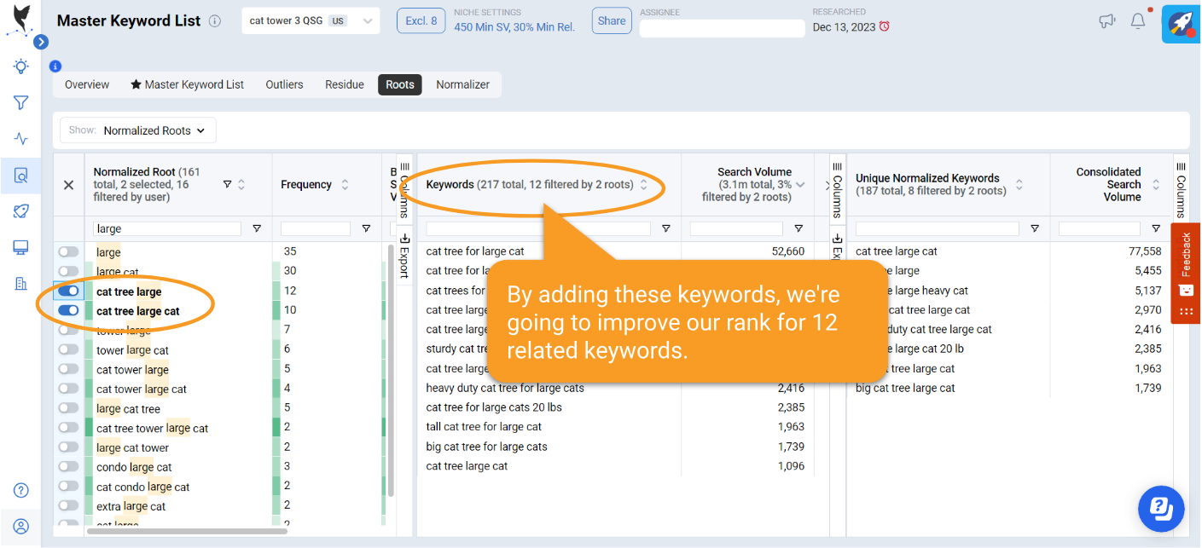The image size is (1202, 548).
Task: Click the rocket icon in top right
Action: point(1181,23)
